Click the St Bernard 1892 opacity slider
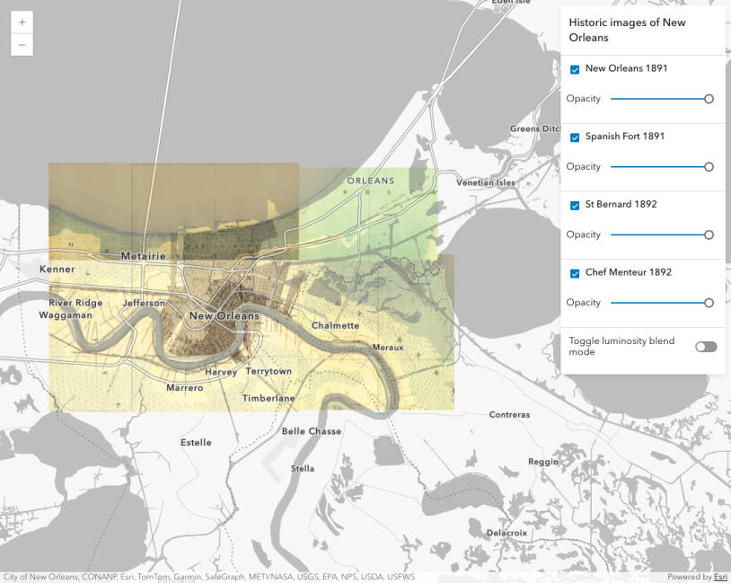This screenshot has width=731, height=583. 709,234
